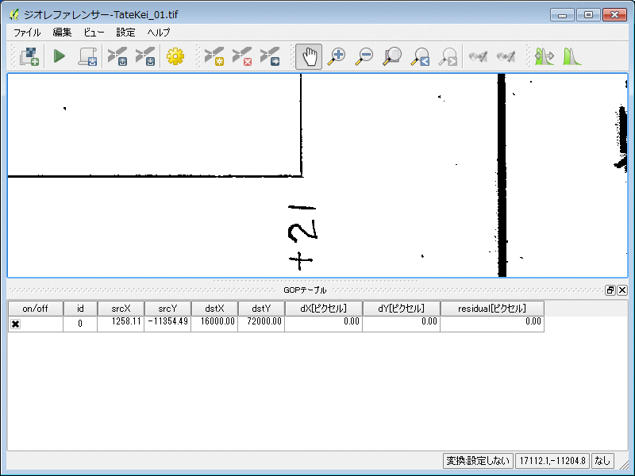Open the ビュー menu
The height and width of the screenshot is (476, 635).
click(x=94, y=33)
